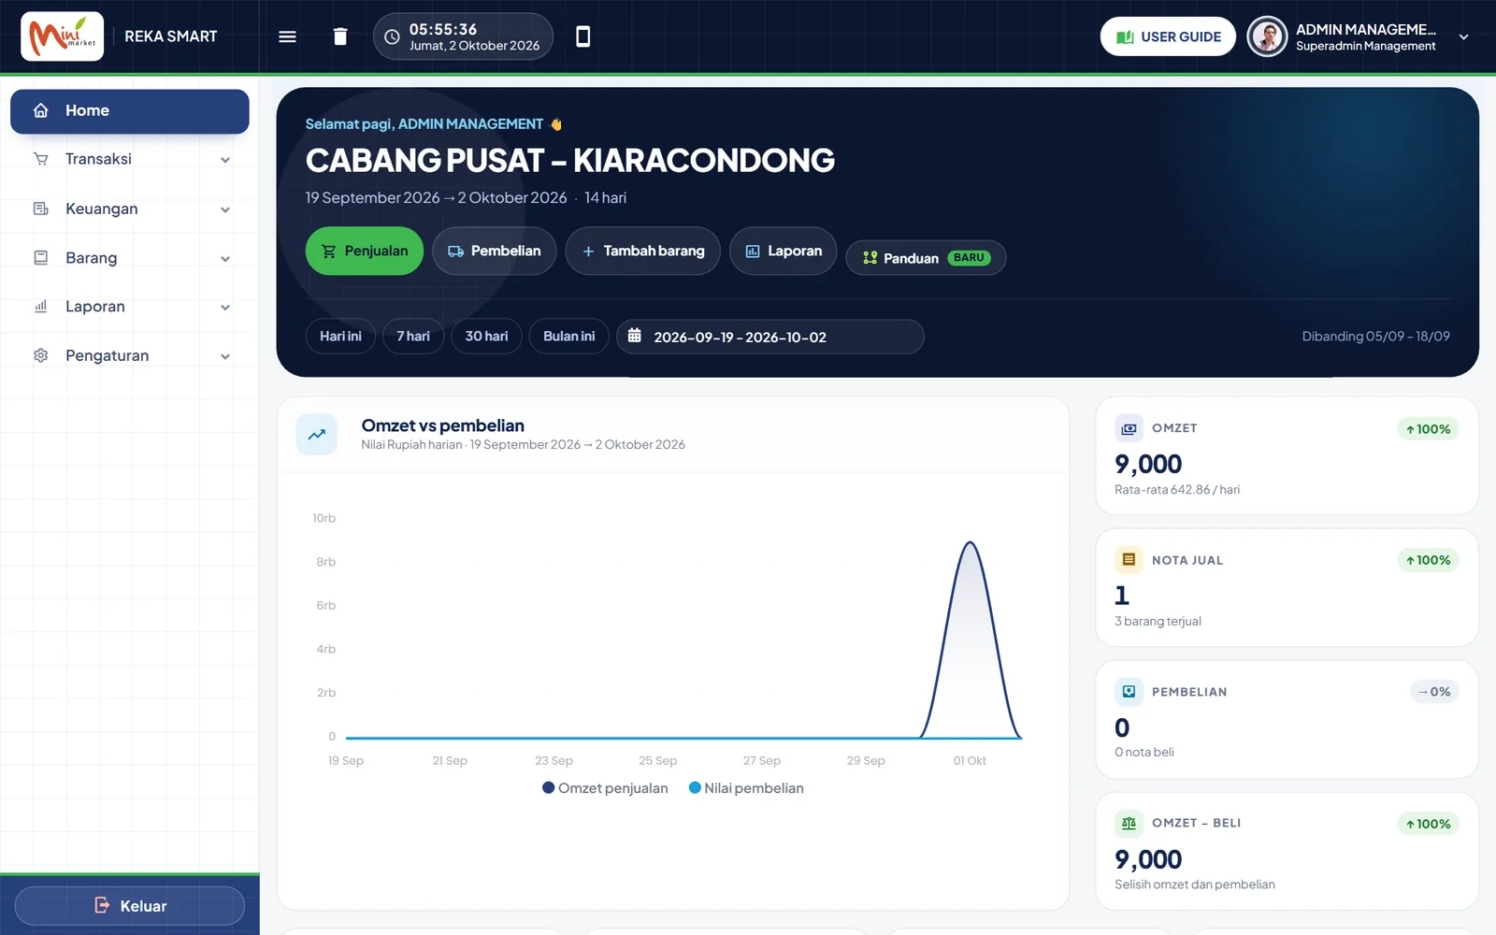Toggle the hamburger sidebar menu
1496x935 pixels.
pyautogui.click(x=287, y=36)
